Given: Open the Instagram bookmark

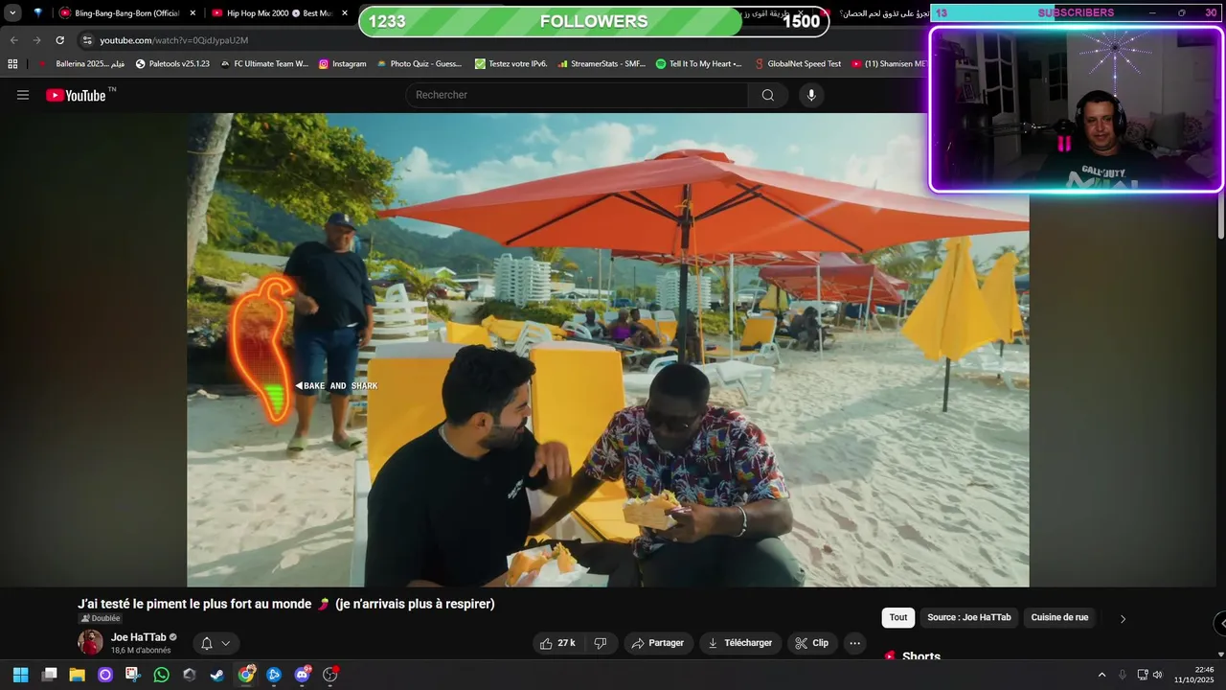Looking at the screenshot, I should [x=342, y=64].
